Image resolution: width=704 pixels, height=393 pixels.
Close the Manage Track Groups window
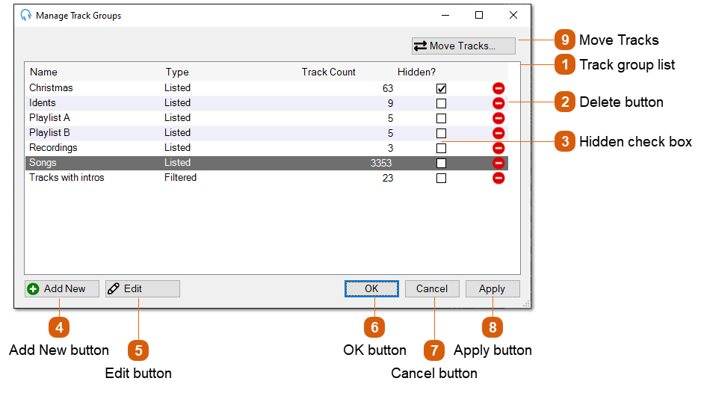coord(513,15)
